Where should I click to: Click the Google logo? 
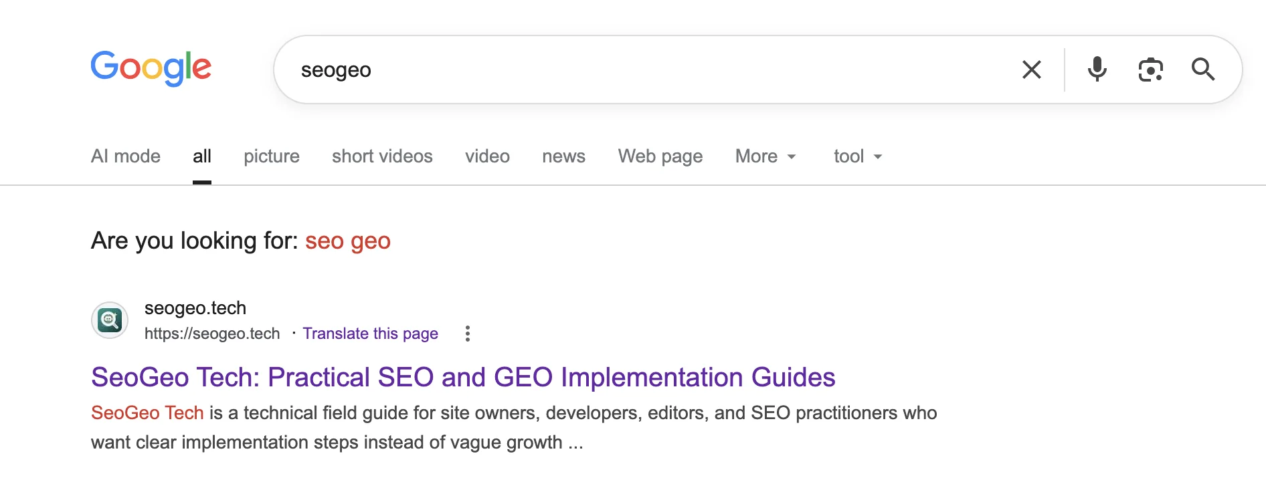(x=151, y=68)
